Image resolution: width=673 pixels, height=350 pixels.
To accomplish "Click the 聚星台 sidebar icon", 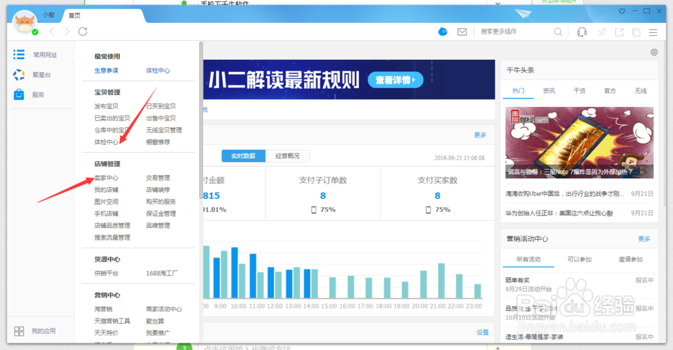I will 19,75.
